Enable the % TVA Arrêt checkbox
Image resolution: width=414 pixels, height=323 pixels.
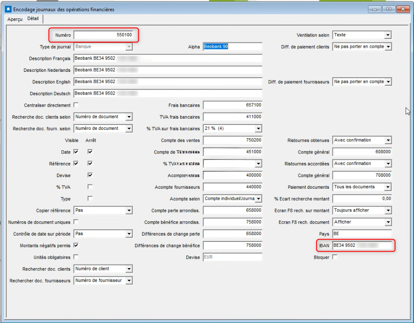click(90, 186)
